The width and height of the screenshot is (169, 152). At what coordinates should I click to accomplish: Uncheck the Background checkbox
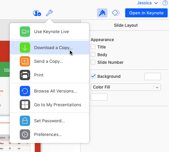pyautogui.click(x=93, y=76)
